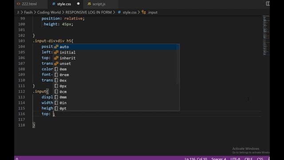
Task: Click the unsaved dot on style.css tab
Action: coord(78,4)
